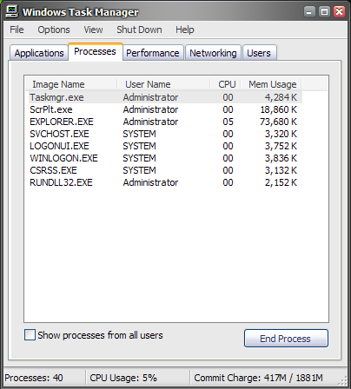Open the File menu
The height and width of the screenshot is (389, 351).
click(17, 30)
